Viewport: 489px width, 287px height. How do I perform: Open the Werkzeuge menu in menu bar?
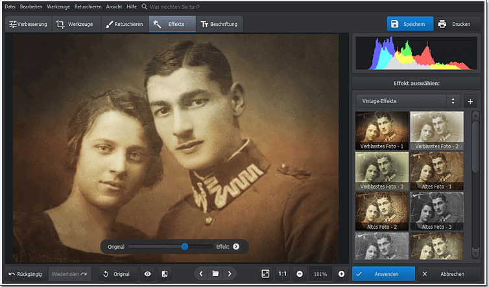(x=58, y=6)
